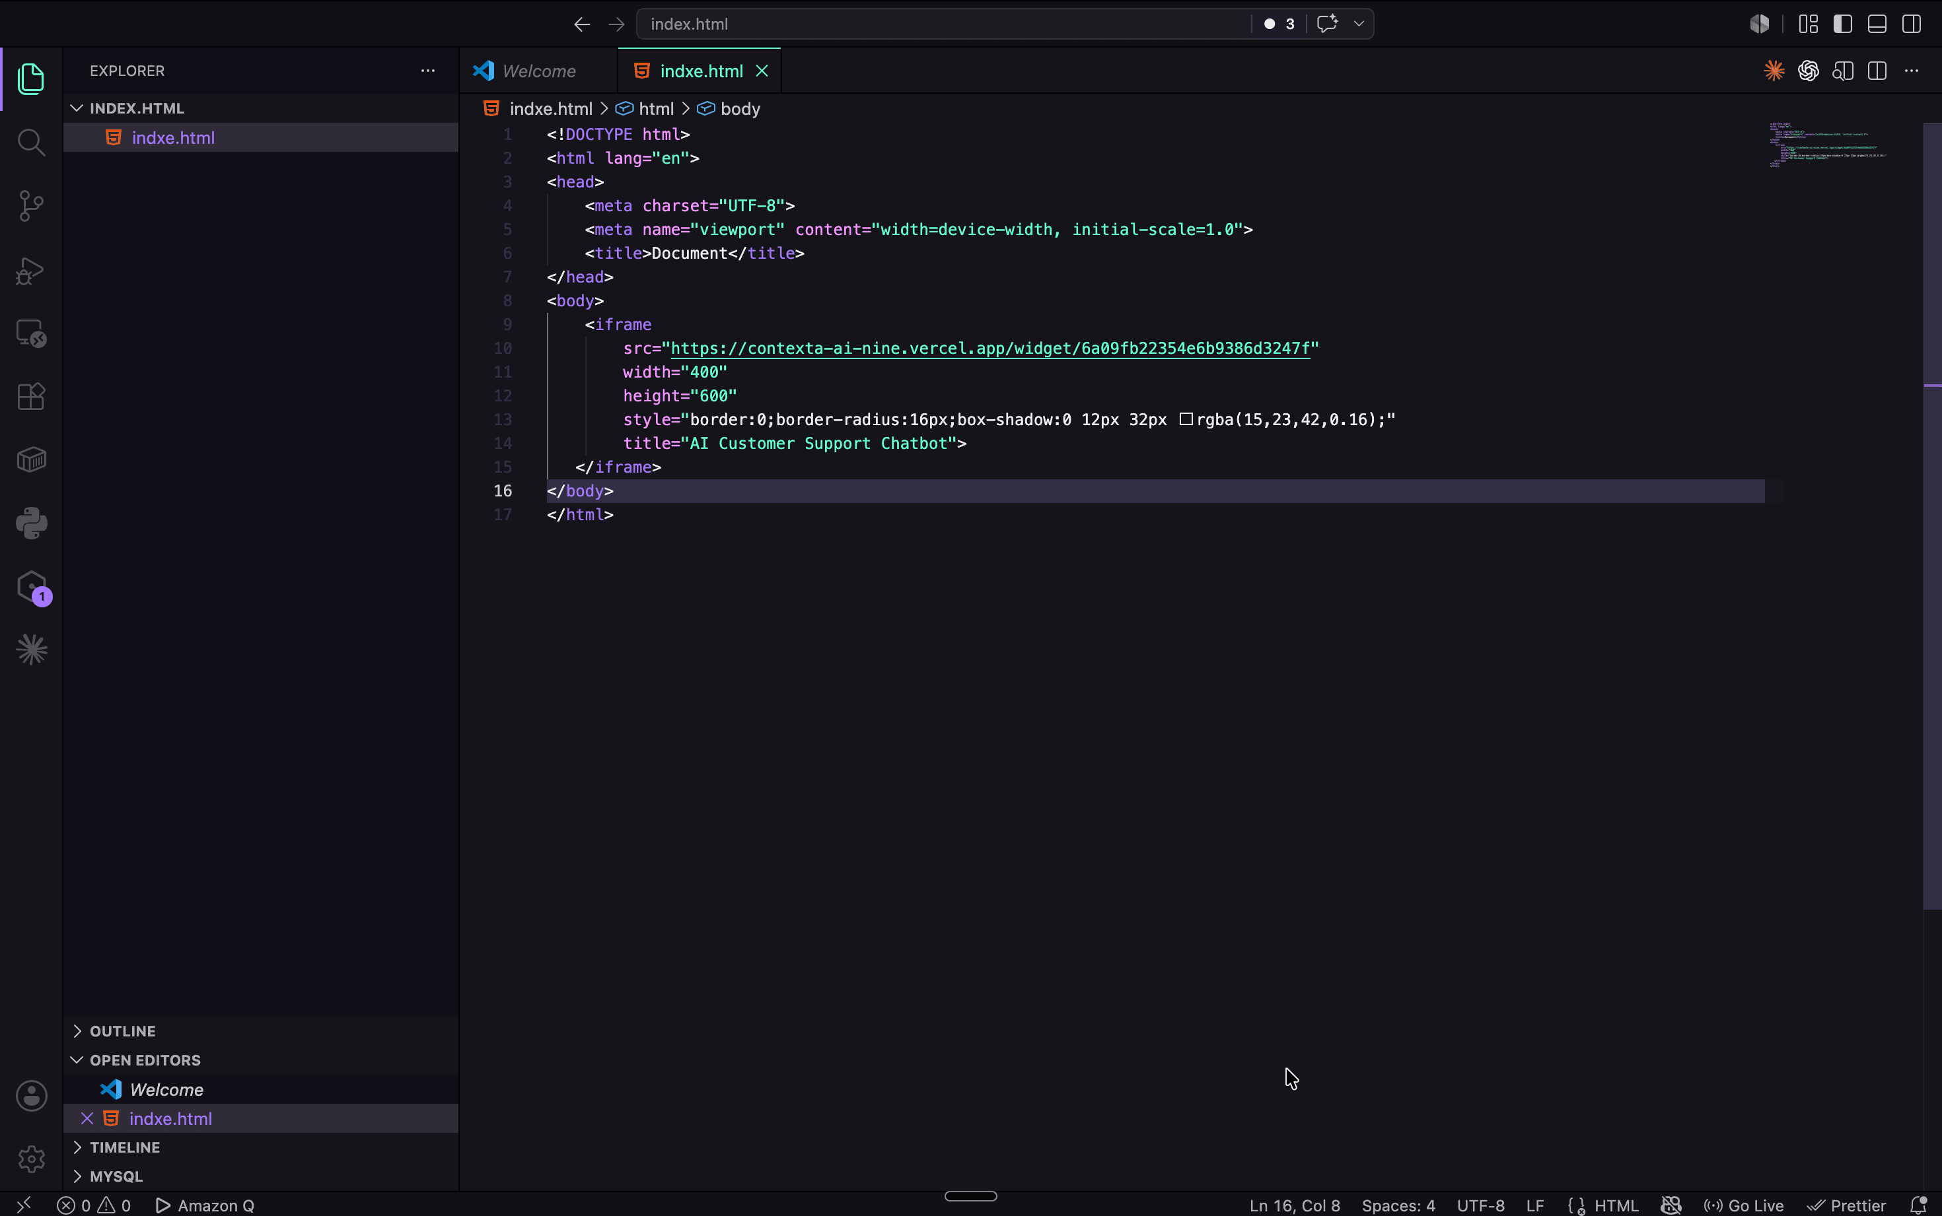Click the orange Claude icon in the editor toolbar

pos(1774,71)
